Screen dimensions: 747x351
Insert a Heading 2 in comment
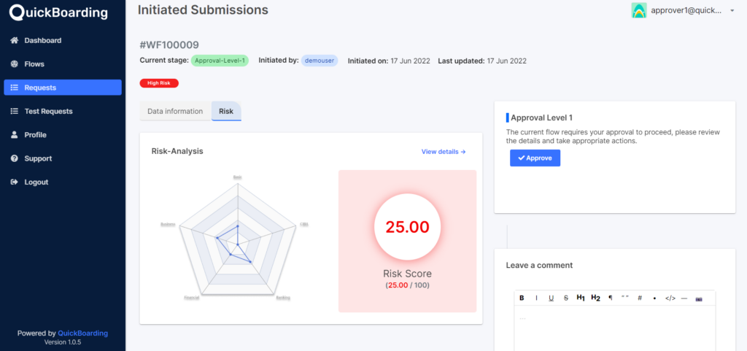point(595,298)
